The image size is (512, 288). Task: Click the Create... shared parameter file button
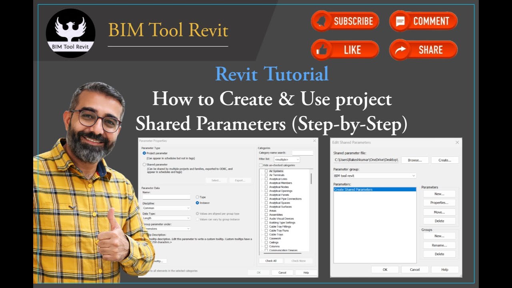(x=445, y=160)
